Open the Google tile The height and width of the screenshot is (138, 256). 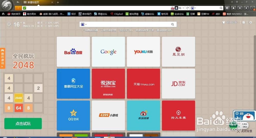click(x=108, y=52)
